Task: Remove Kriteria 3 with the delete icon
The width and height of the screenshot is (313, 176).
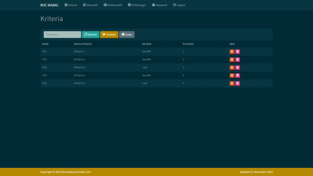Action: click(238, 67)
